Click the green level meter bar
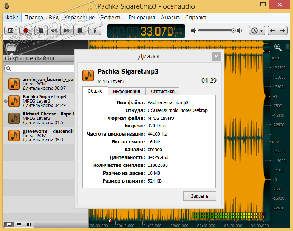Viewport: 293px width, 231px height. [229, 215]
